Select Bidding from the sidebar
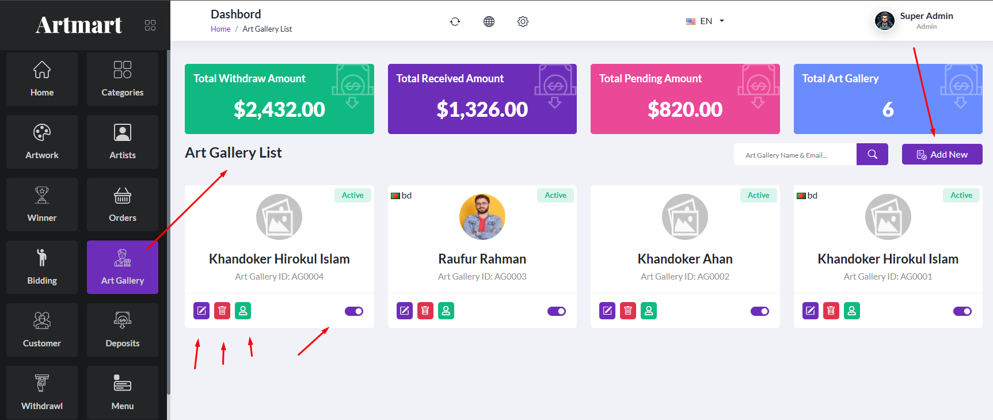The height and width of the screenshot is (420, 993). click(42, 267)
